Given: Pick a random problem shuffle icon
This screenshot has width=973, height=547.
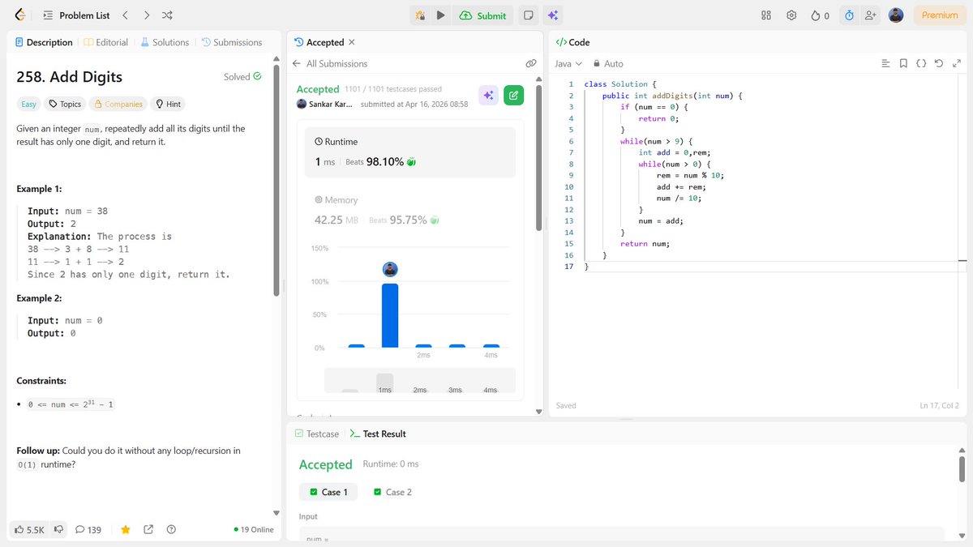Looking at the screenshot, I should 167,15.
